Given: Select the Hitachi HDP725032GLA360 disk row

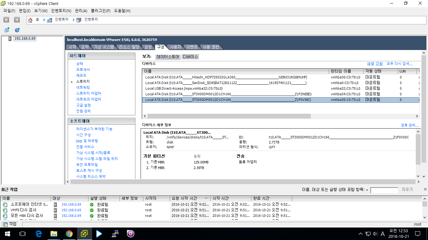Looking at the screenshot, I should click(280, 77).
